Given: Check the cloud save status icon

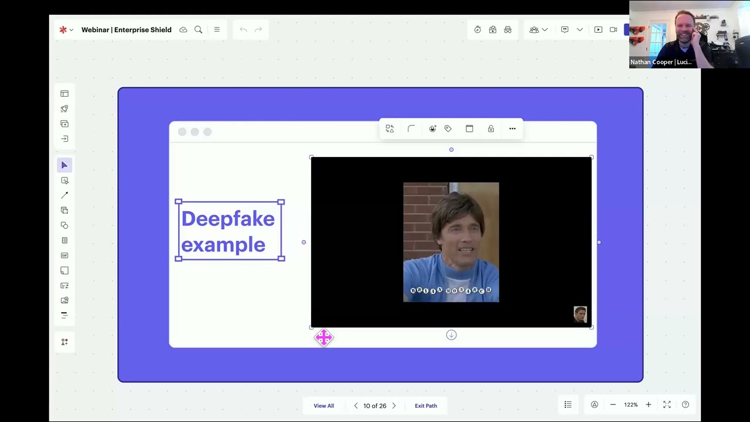Looking at the screenshot, I should [183, 30].
